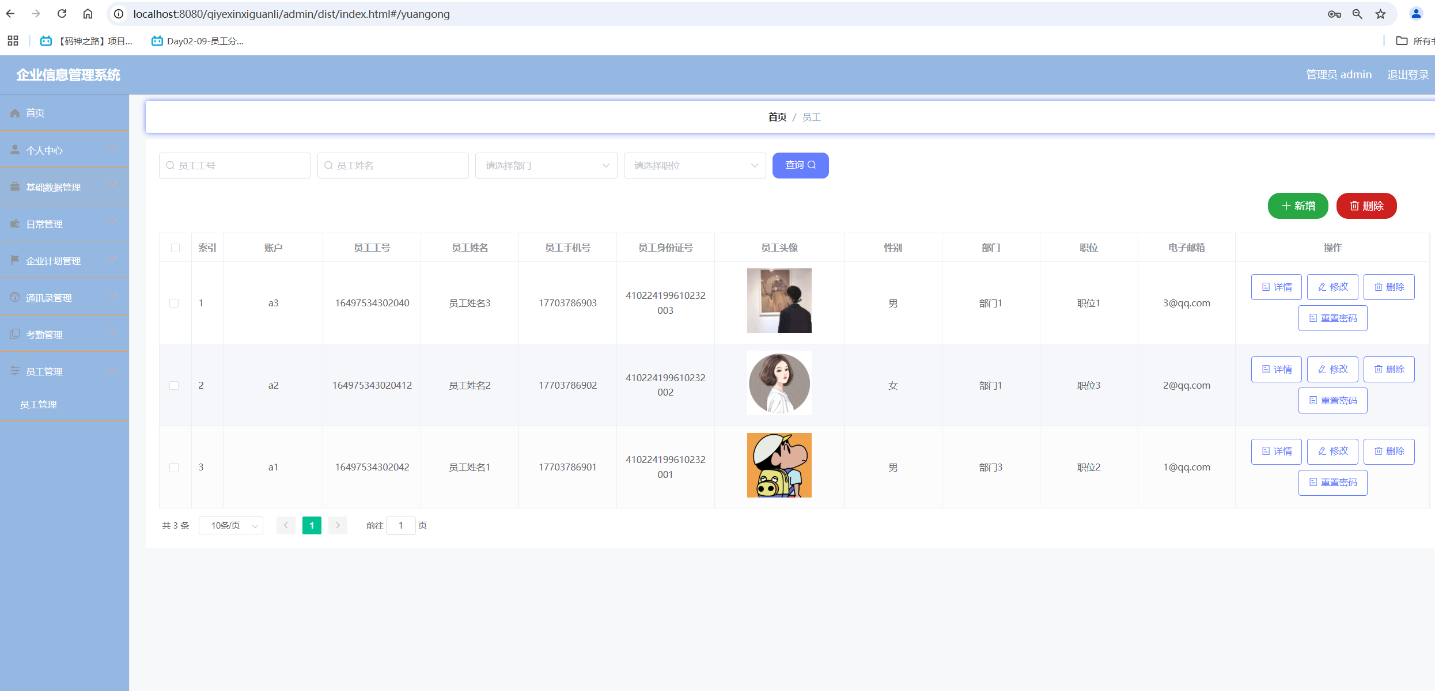Click the browser home icon
The width and height of the screenshot is (1435, 691).
[88, 14]
